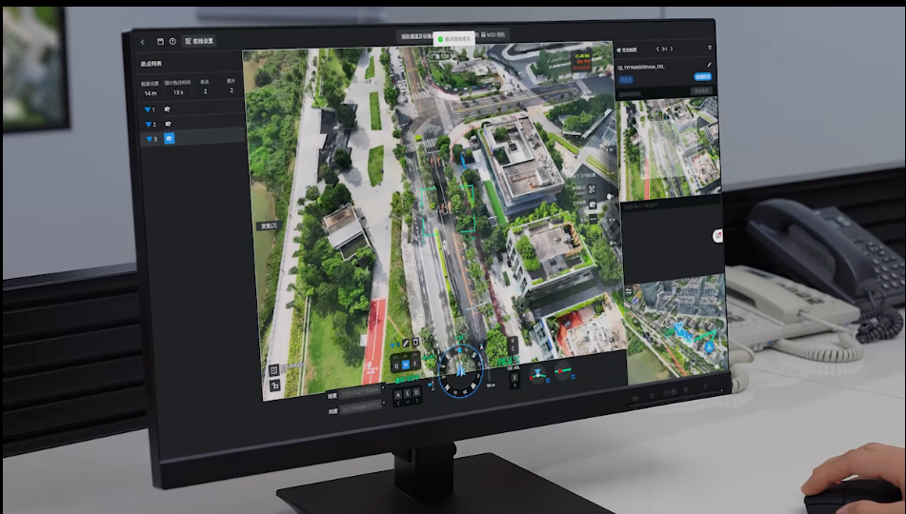
Task: Click the blue button in right panel
Action: point(703,76)
